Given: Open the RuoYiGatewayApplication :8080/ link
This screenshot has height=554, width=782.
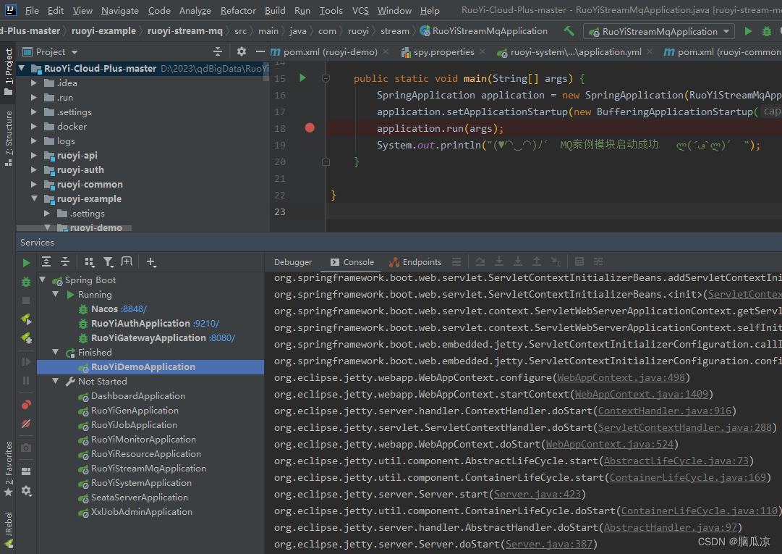Looking at the screenshot, I should [222, 338].
